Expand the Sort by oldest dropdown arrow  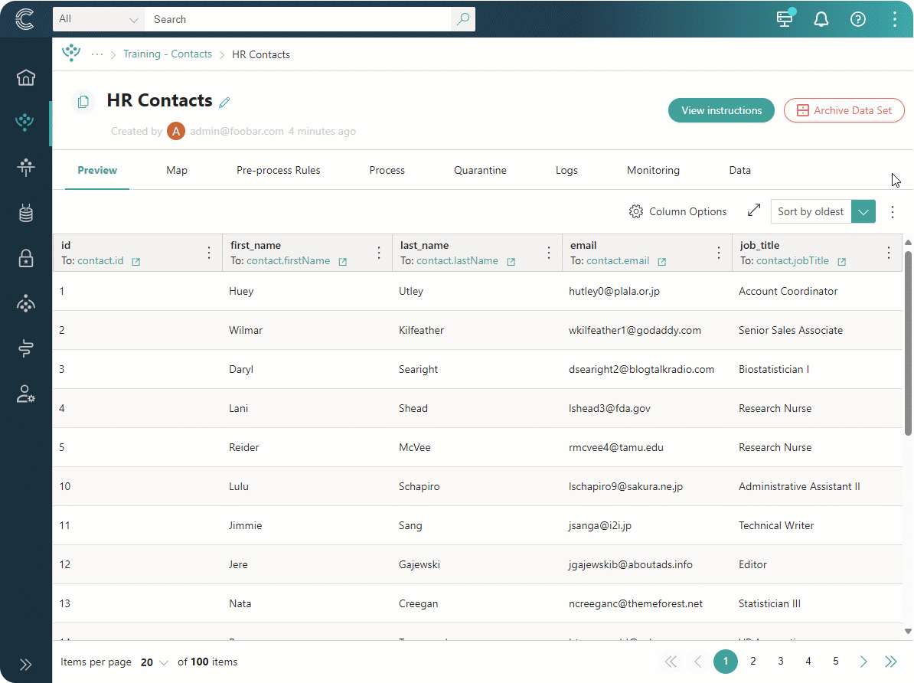[x=864, y=212]
